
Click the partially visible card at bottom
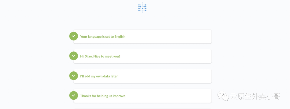pyautogui.click(x=142, y=108)
